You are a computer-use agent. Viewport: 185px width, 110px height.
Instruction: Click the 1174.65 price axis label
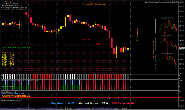(x=182, y=12)
